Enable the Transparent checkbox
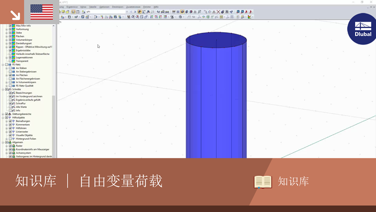376x212 pixels. tap(10, 61)
